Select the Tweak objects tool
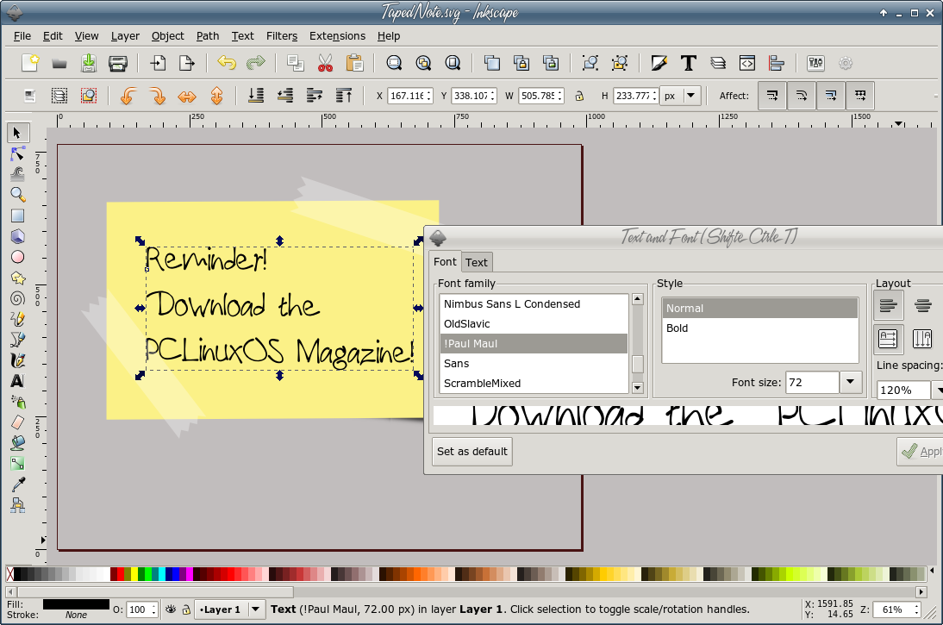The image size is (943, 625). pyautogui.click(x=17, y=174)
